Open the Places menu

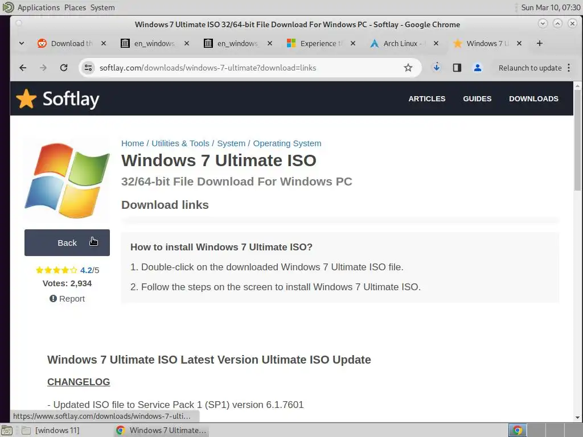point(75,7)
